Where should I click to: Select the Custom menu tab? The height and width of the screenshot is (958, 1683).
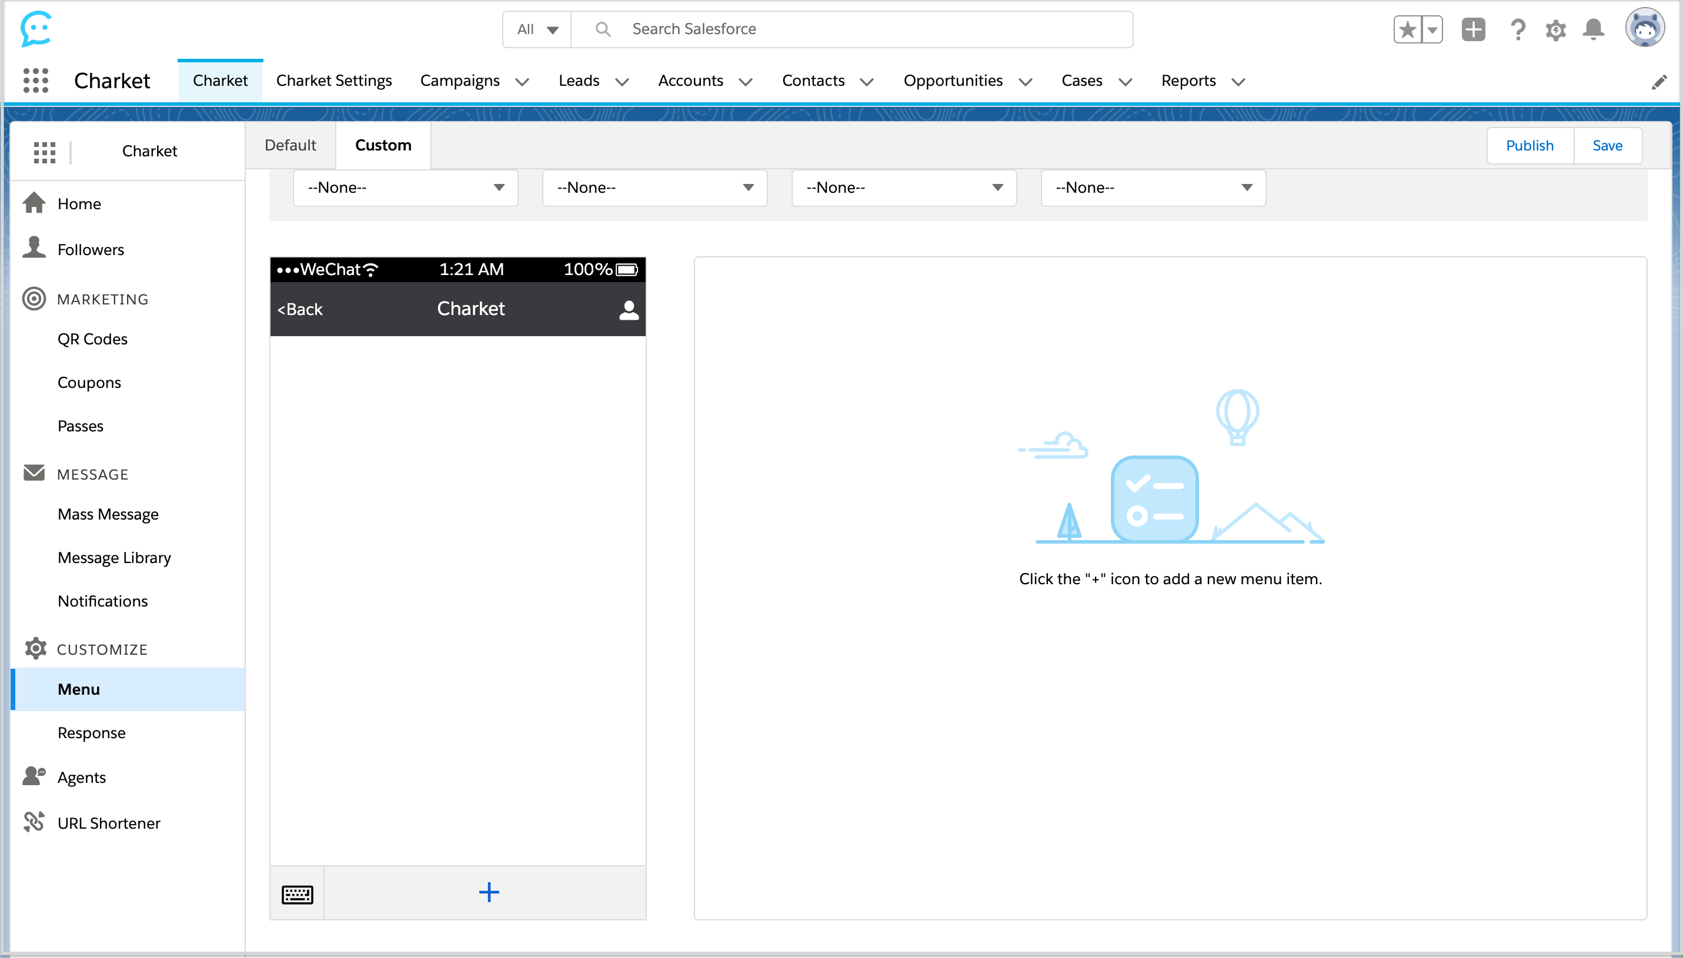tap(383, 145)
